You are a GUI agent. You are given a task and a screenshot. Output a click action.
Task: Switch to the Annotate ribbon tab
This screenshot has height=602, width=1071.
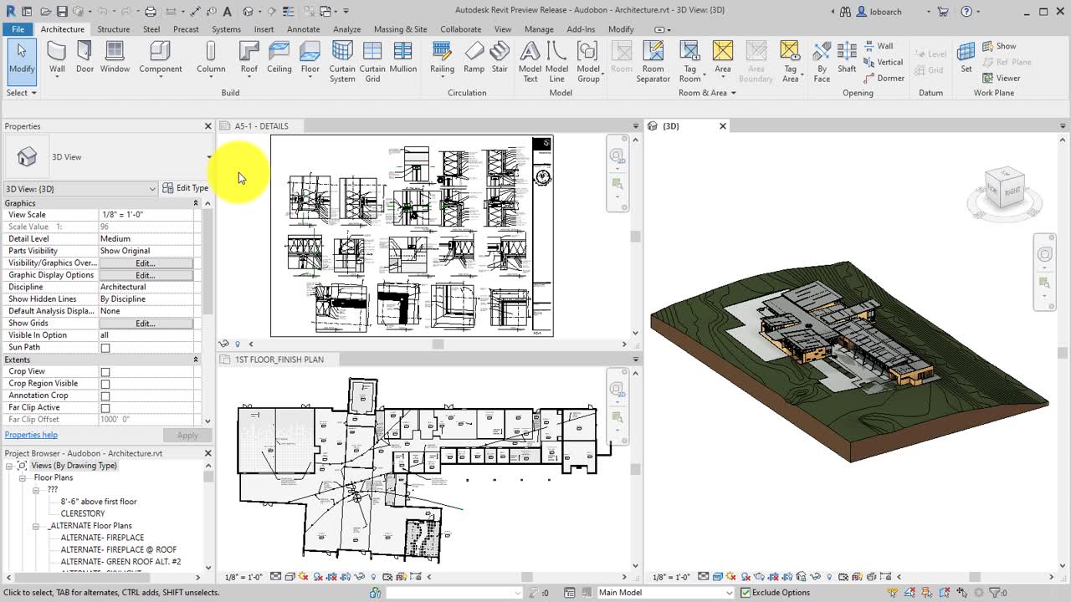point(303,29)
